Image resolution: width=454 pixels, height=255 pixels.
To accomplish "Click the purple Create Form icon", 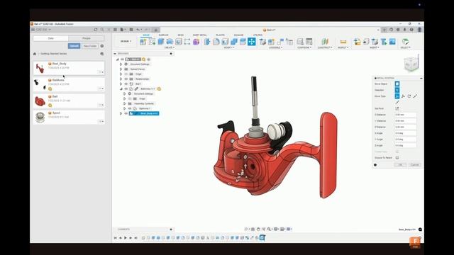I will pos(196,42).
